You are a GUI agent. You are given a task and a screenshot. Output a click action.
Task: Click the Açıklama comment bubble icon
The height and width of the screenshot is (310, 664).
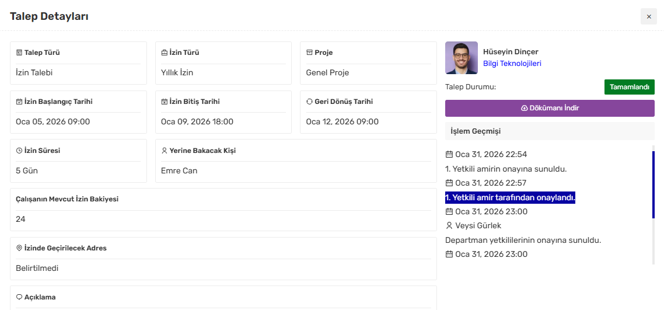point(19,297)
